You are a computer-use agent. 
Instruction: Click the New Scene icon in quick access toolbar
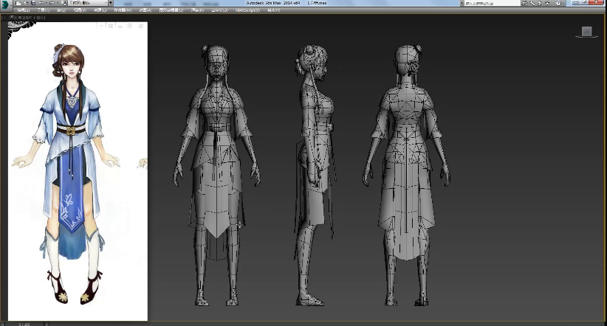tap(18, 4)
